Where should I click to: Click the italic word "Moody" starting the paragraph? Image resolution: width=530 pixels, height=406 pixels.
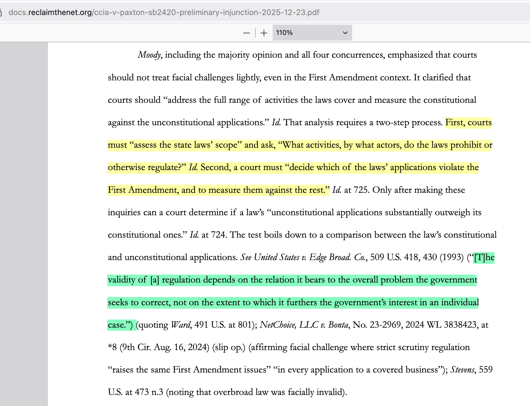(149, 55)
